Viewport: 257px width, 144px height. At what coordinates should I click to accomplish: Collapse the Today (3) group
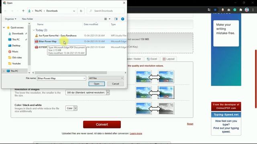[x=34, y=30]
